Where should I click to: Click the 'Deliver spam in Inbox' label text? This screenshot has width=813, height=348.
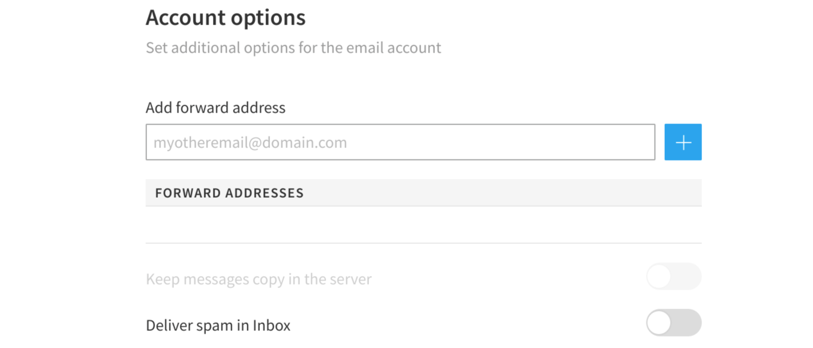218,326
